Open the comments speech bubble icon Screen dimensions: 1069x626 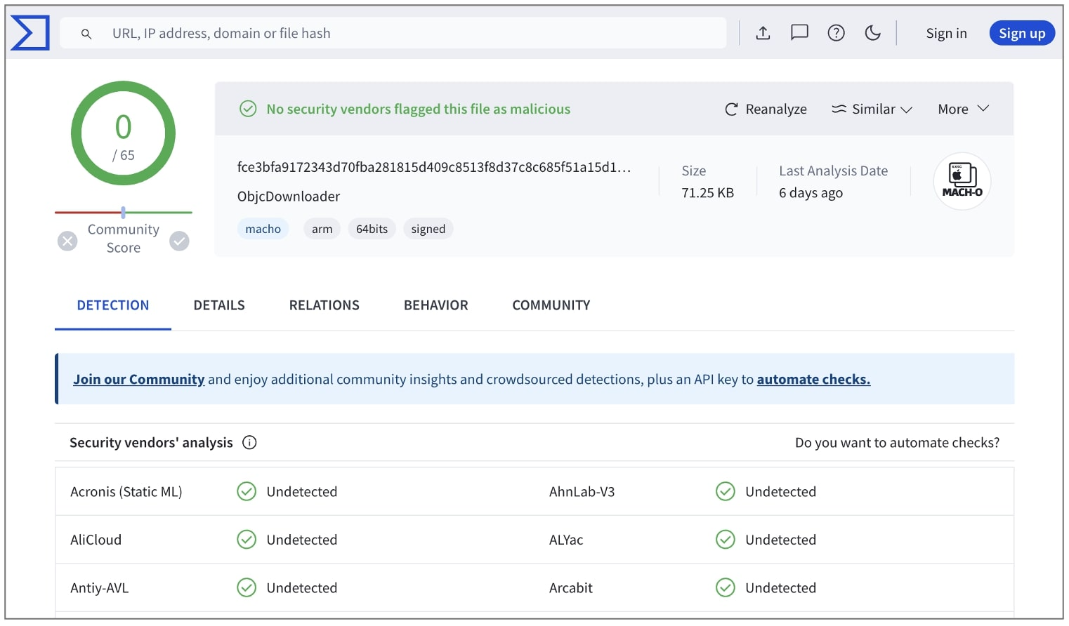[x=799, y=33]
